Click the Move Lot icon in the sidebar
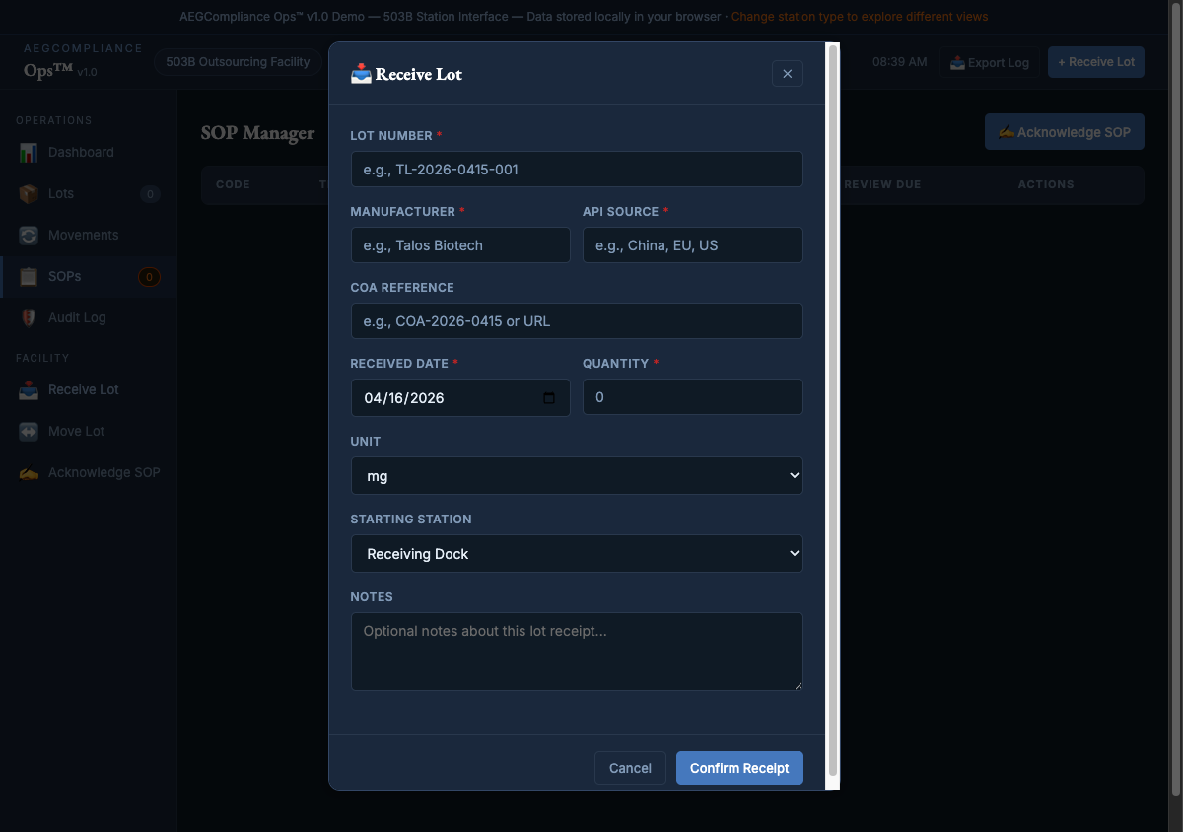1183x832 pixels. pos(28,431)
